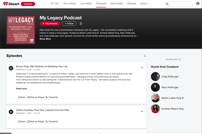Open transcript for Céline Cousteau episode
This screenshot has width=202, height=134.
click(x=52, y=121)
